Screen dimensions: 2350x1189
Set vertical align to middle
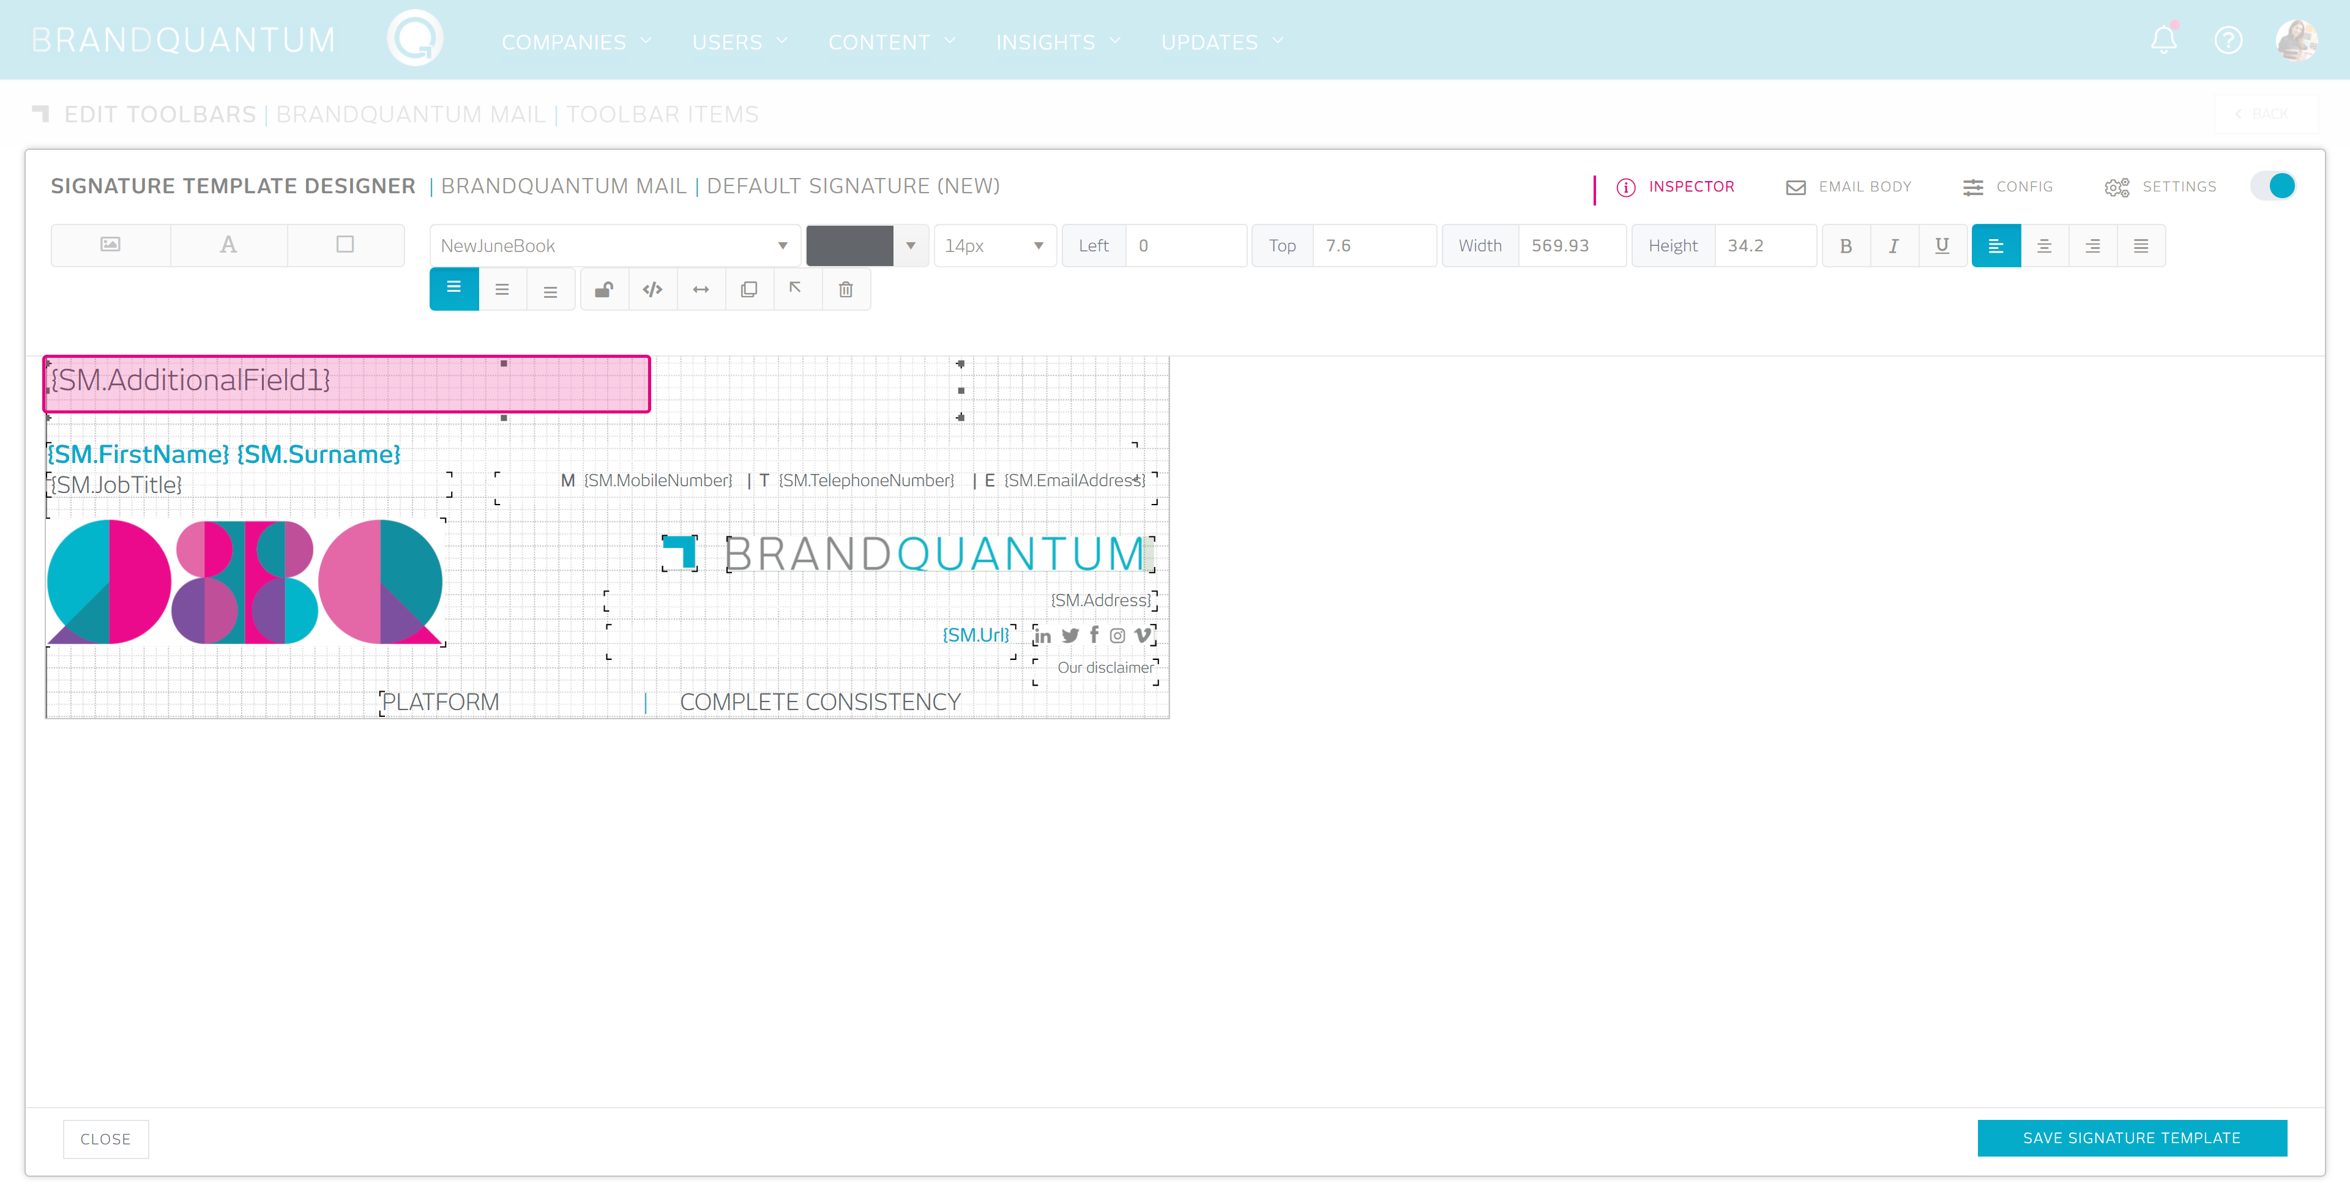click(x=502, y=289)
